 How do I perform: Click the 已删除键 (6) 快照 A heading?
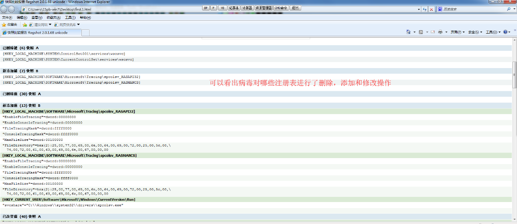click(21, 48)
